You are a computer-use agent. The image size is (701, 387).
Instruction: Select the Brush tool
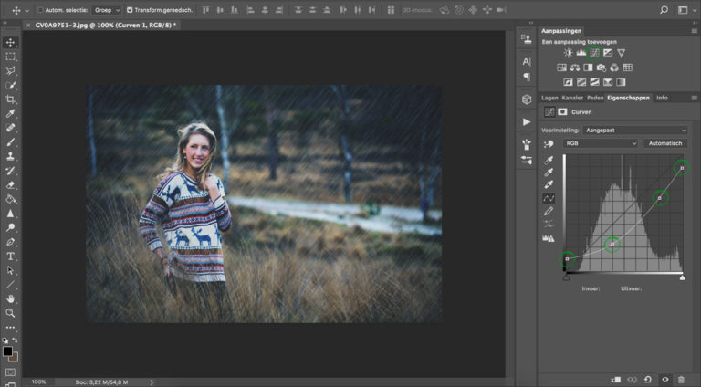click(10, 142)
